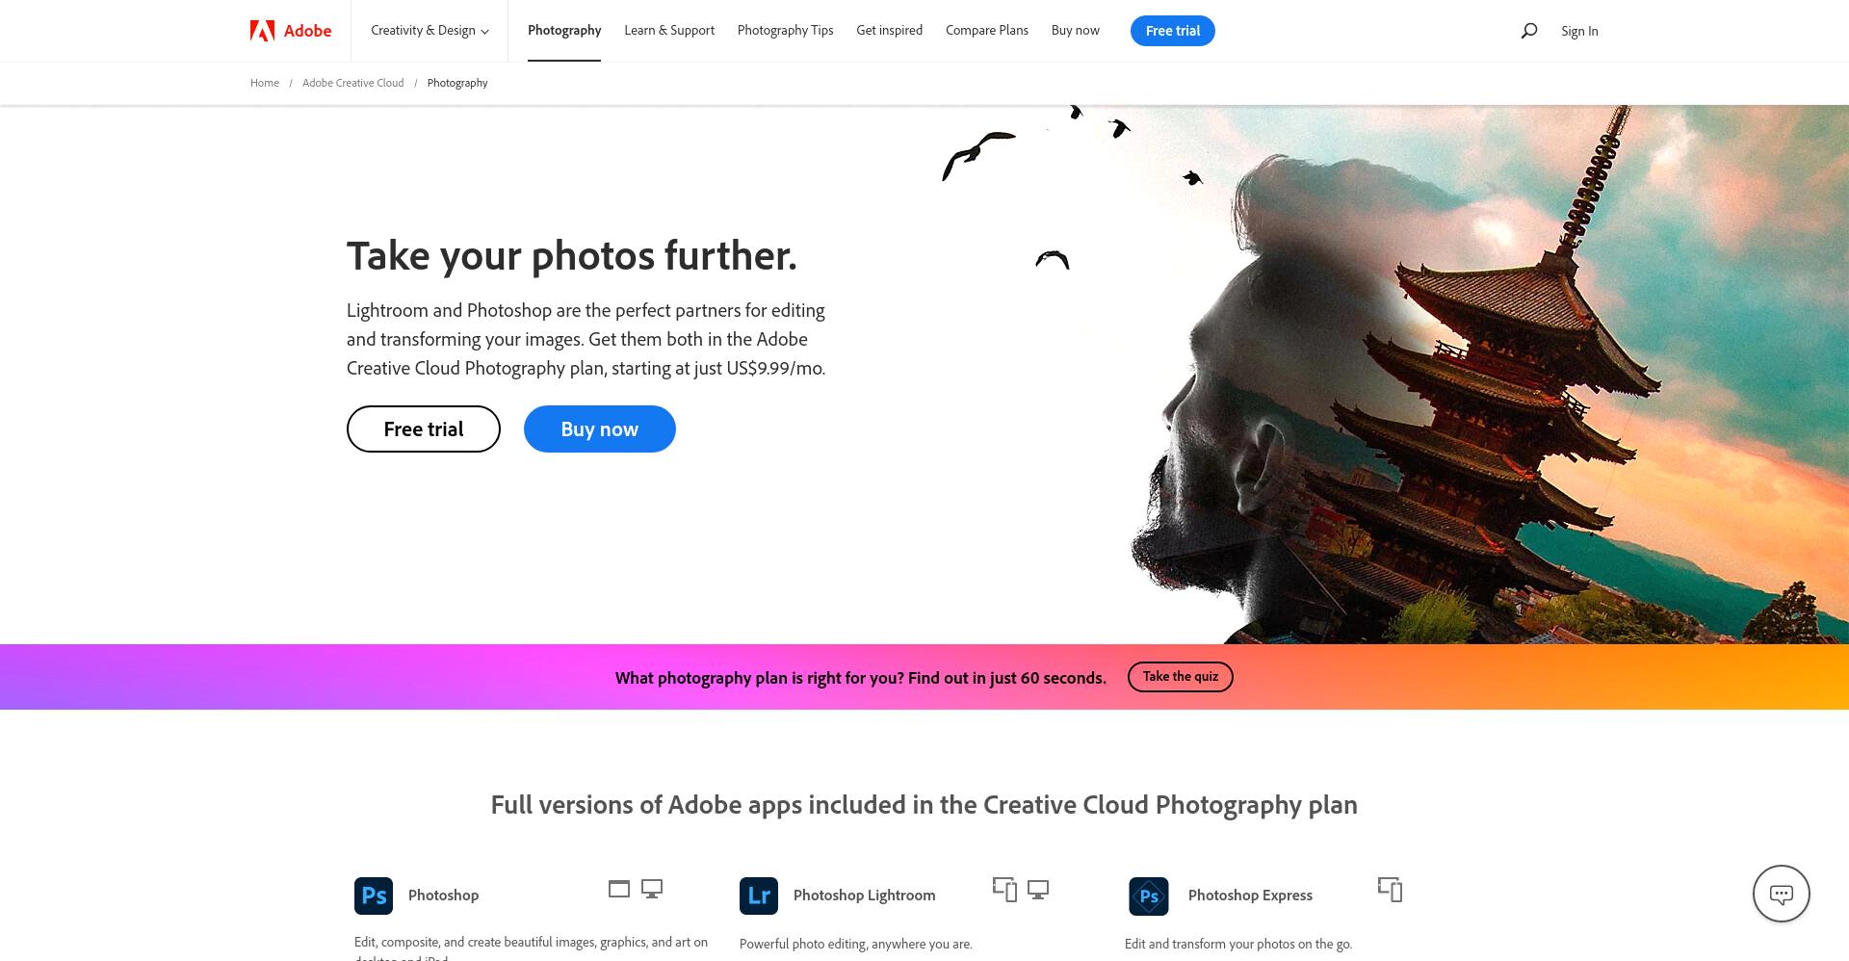
Task: Open Compare Plans nav link
Action: pos(987,31)
